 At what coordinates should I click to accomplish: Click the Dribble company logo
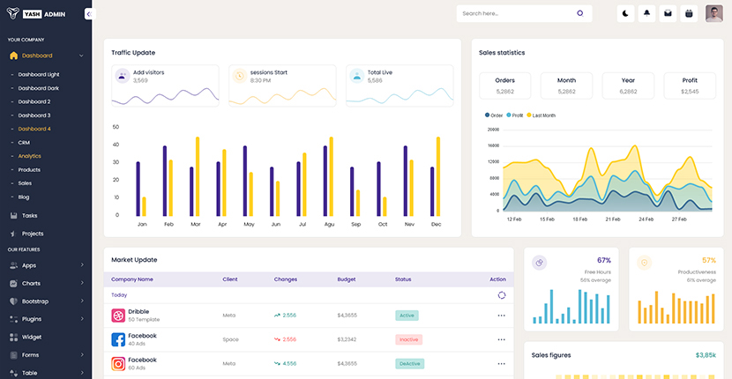pyautogui.click(x=118, y=316)
